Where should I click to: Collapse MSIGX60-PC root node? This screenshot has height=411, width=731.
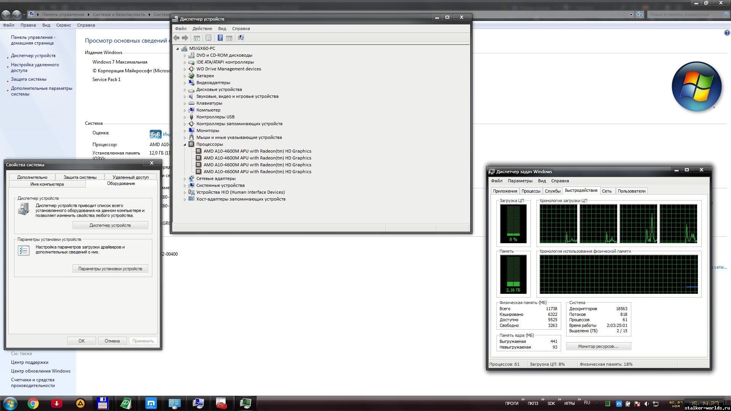pos(177,49)
